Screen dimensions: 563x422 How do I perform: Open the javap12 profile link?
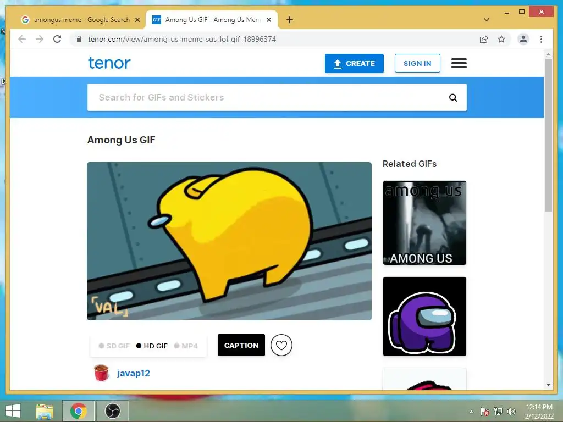[133, 373]
